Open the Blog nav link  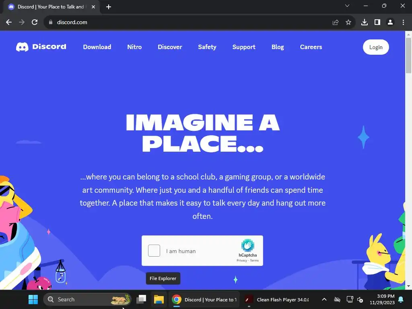click(x=278, y=47)
